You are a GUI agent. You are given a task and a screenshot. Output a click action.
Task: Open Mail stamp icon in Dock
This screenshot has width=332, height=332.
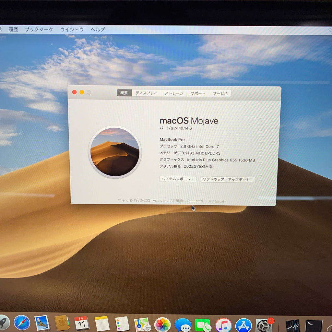tap(42, 323)
